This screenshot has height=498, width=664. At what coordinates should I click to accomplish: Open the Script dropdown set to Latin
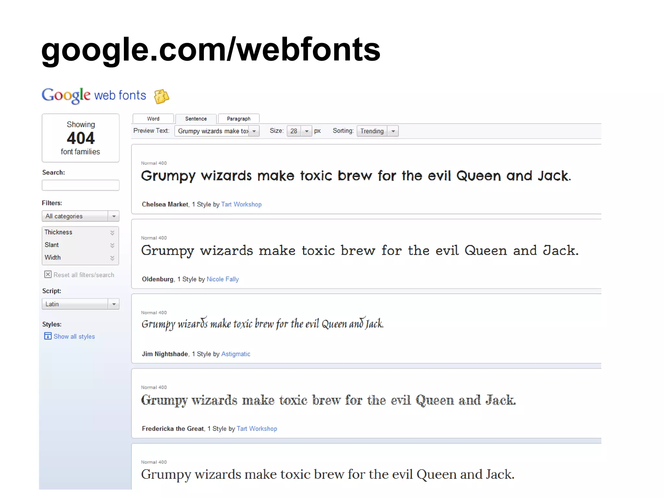click(80, 304)
